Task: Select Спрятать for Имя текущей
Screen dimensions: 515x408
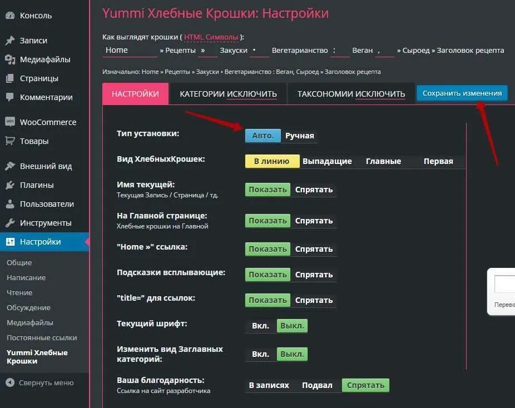Action: coord(314,190)
